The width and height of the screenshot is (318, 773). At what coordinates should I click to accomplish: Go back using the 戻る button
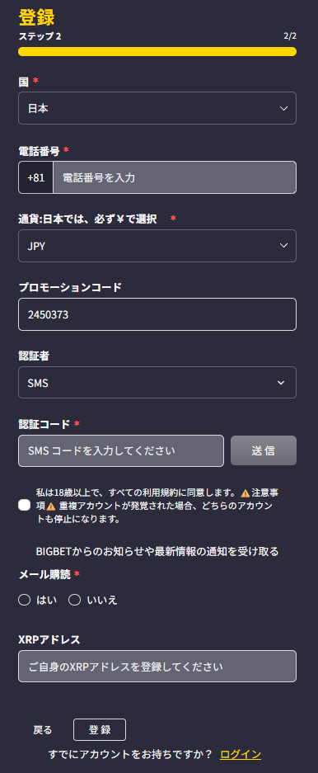click(x=42, y=729)
